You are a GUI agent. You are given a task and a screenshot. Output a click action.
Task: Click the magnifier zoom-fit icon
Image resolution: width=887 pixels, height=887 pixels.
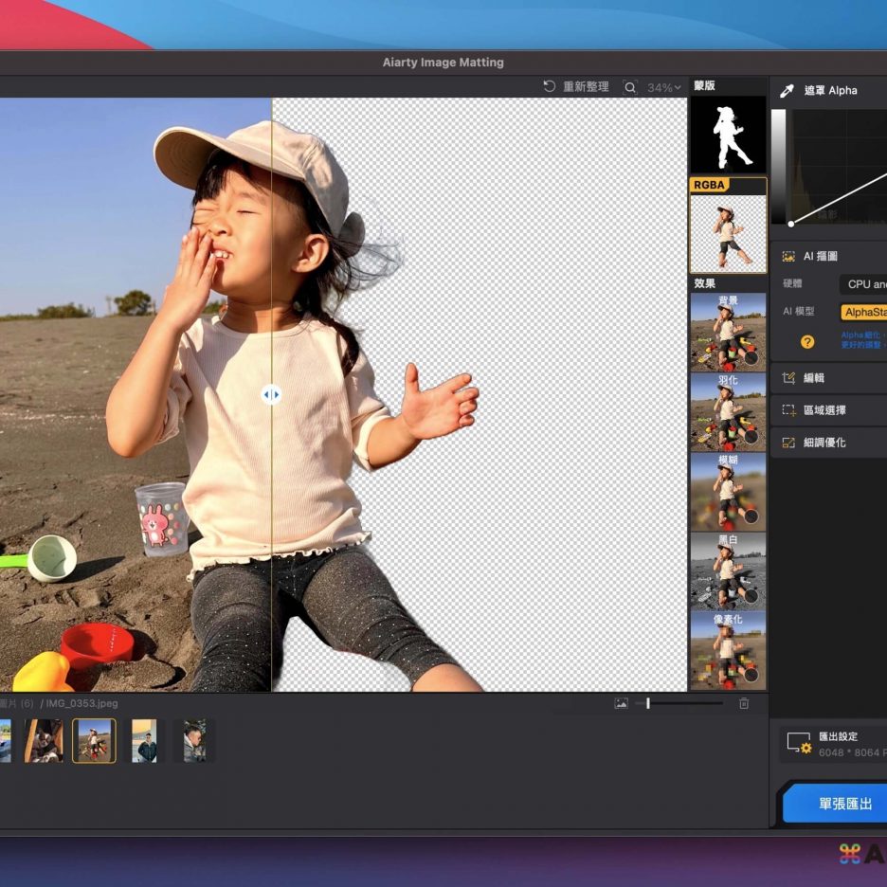630,87
